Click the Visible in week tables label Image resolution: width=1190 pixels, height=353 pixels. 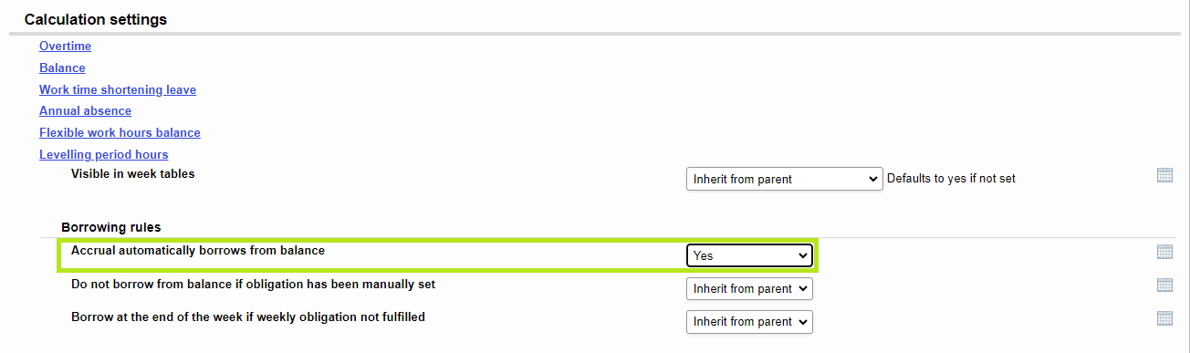(133, 173)
